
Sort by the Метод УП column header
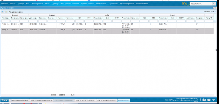(x=209, y=18)
